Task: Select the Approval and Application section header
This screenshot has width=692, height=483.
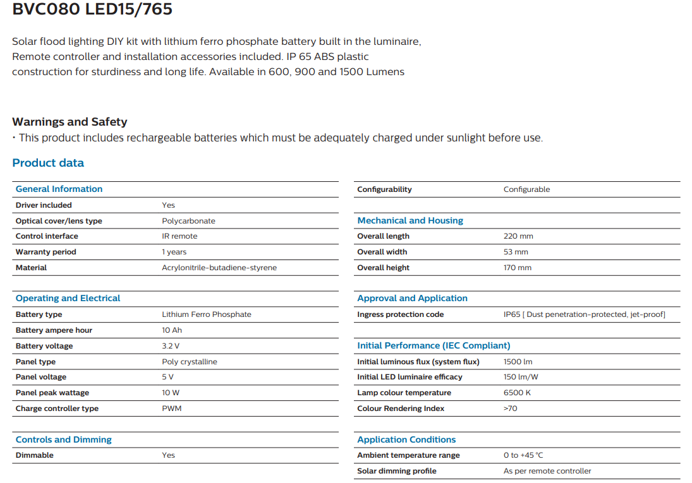Action: click(412, 298)
